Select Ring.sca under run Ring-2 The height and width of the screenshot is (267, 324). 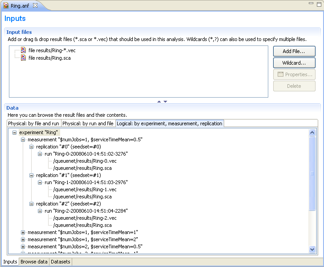pos(82,225)
